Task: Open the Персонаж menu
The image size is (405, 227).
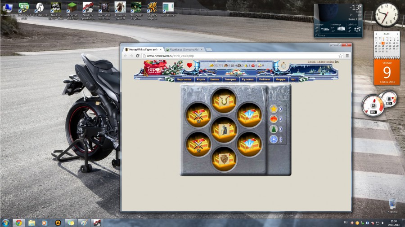Action: click(x=184, y=79)
